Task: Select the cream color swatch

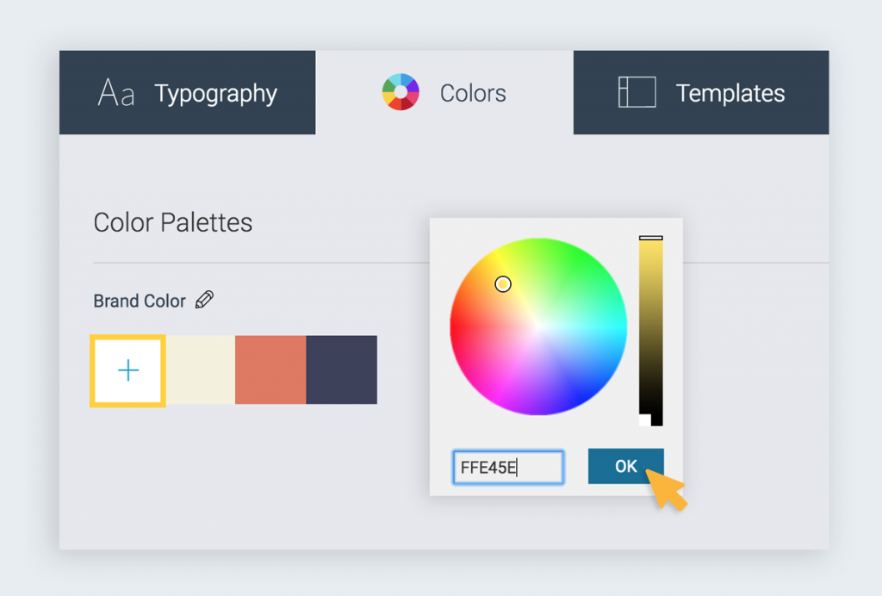Action: click(200, 369)
